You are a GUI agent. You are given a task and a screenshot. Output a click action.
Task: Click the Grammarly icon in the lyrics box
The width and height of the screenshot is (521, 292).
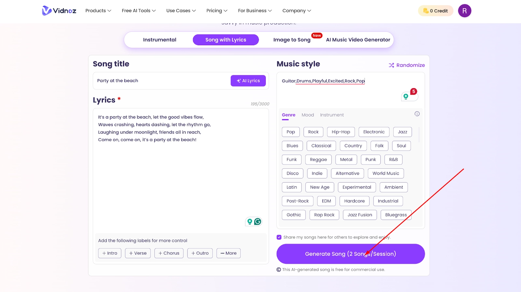pos(258,222)
